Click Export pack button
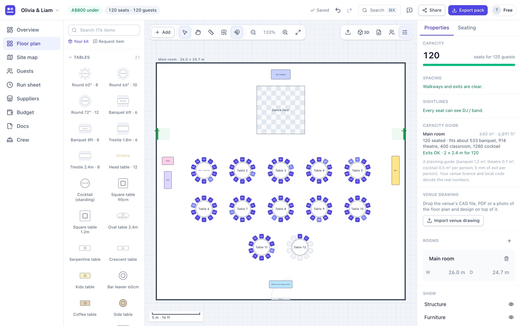Image resolution: width=521 pixels, height=326 pixels. pyautogui.click(x=468, y=10)
